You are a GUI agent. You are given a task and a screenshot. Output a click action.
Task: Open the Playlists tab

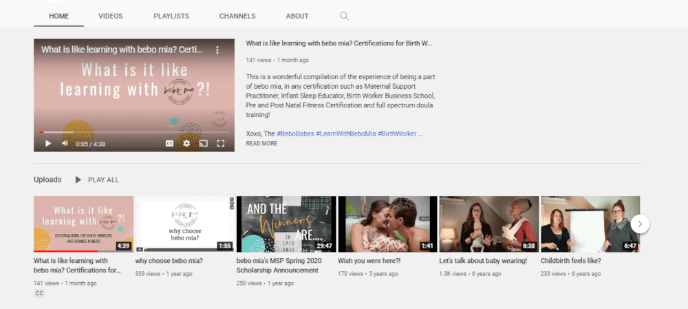171,16
